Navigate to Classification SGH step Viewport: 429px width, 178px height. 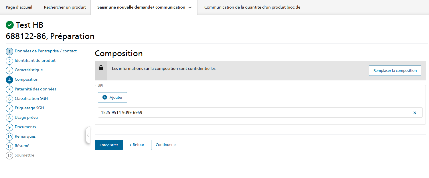[x=31, y=98]
